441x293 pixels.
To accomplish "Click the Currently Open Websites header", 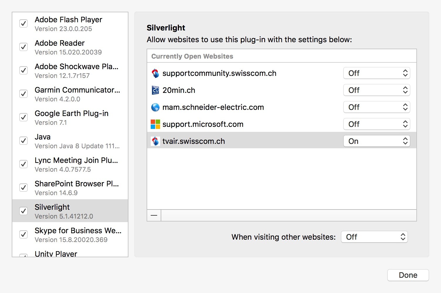I will click(x=192, y=56).
